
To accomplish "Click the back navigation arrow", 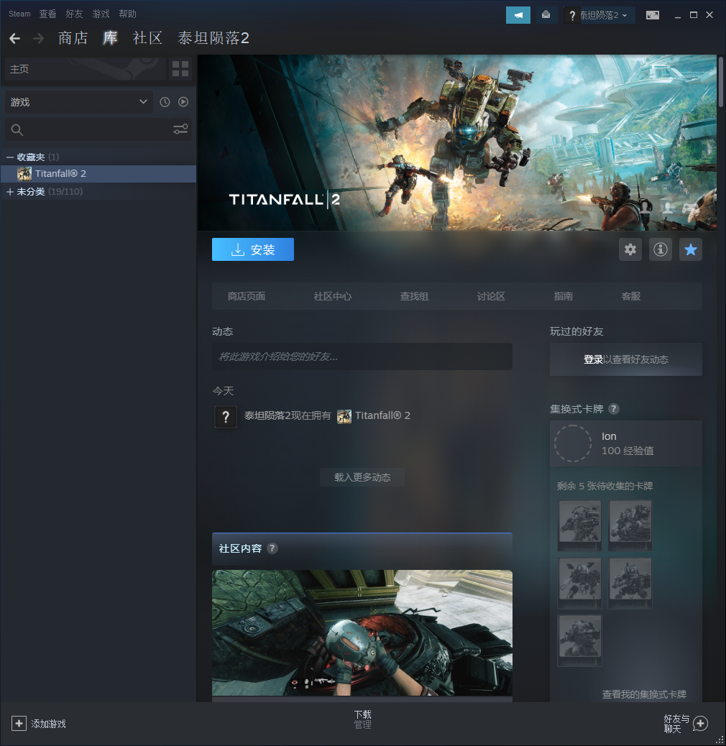I will click(14, 38).
